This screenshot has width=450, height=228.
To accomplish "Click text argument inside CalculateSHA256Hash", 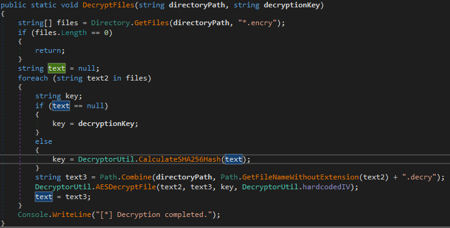I will pyautogui.click(x=234, y=159).
